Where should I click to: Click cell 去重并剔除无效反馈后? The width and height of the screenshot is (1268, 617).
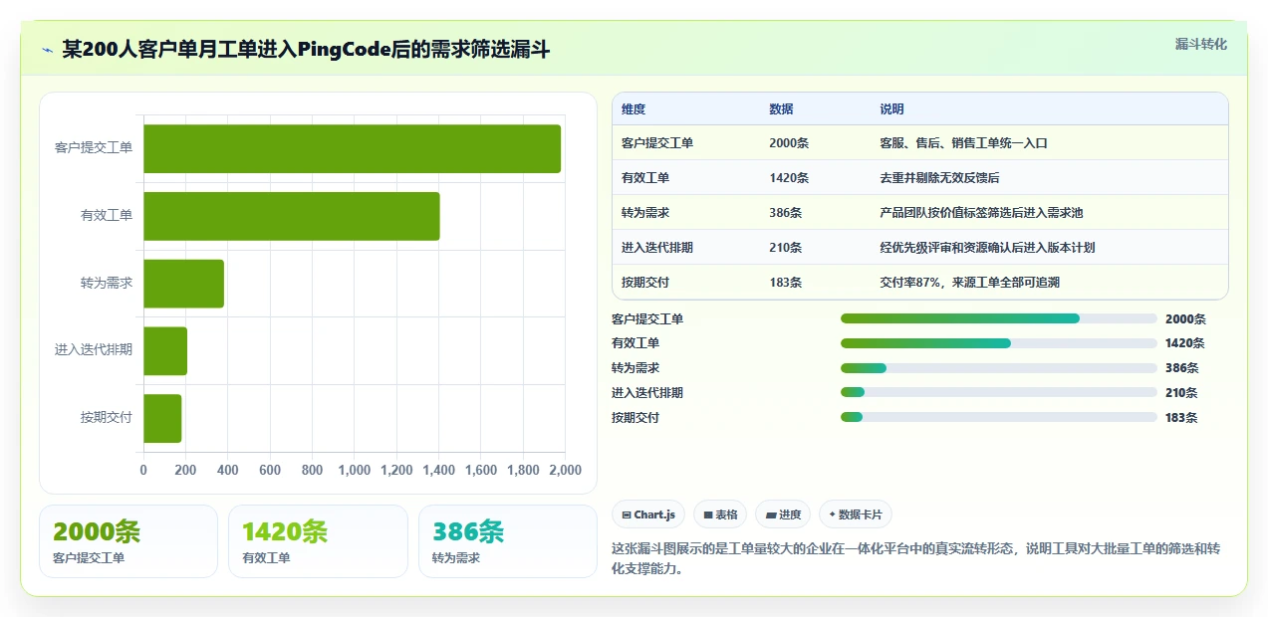(x=939, y=178)
